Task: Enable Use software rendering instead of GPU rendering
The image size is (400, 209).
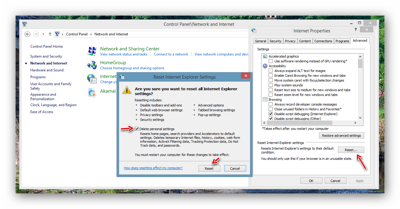Action: pyautogui.click(x=271, y=61)
